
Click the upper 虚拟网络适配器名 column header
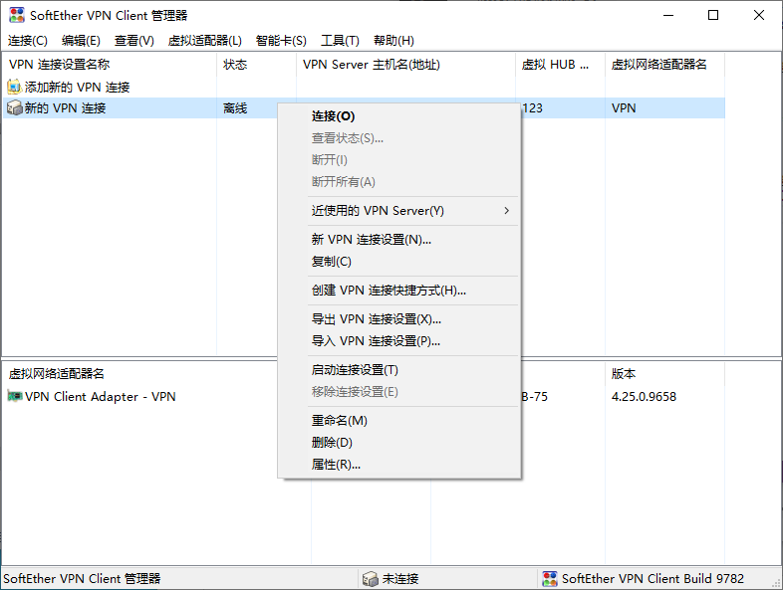(x=665, y=65)
